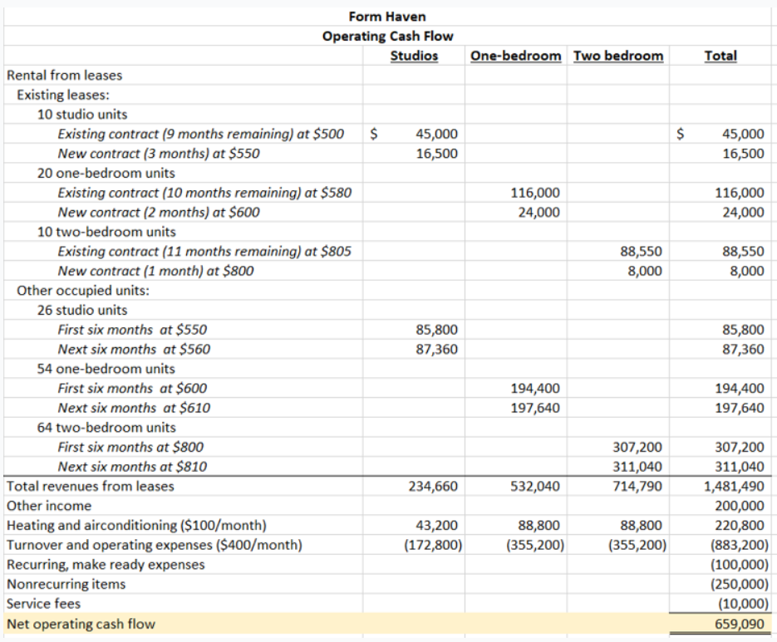Click the 24,000 value in the One-bedroom column

(x=539, y=212)
